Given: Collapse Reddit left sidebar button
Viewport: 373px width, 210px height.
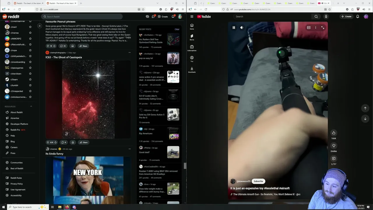Looking at the screenshot, I should (x=40, y=26).
